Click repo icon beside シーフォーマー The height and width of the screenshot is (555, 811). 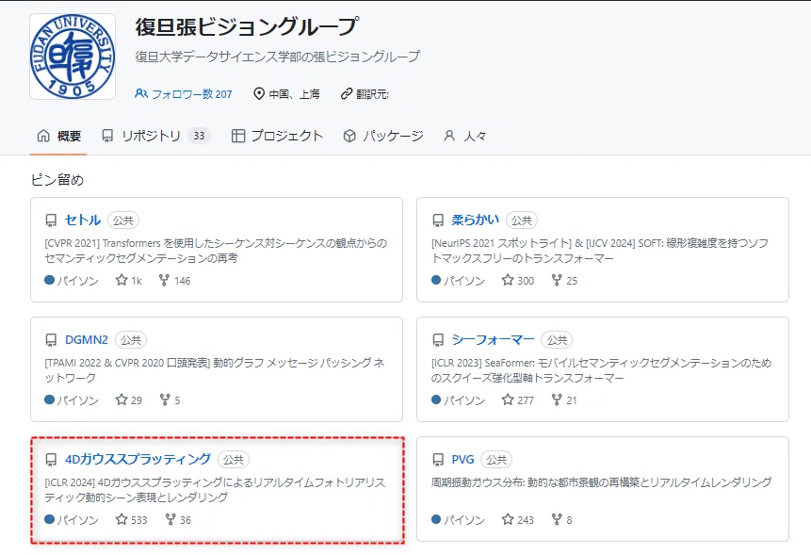tap(438, 340)
